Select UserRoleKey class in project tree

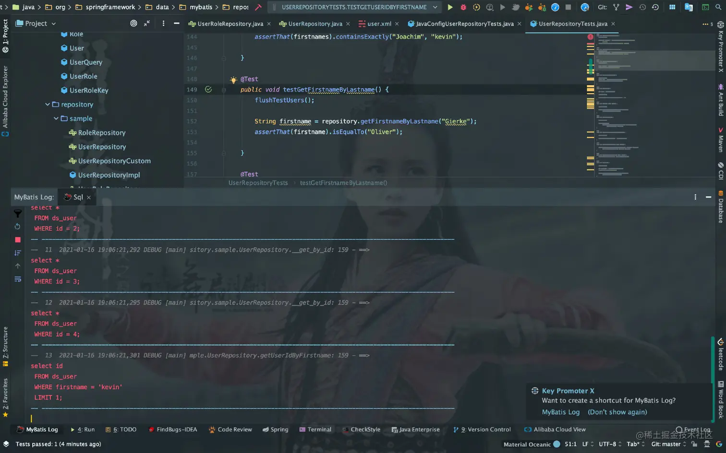pos(84,90)
